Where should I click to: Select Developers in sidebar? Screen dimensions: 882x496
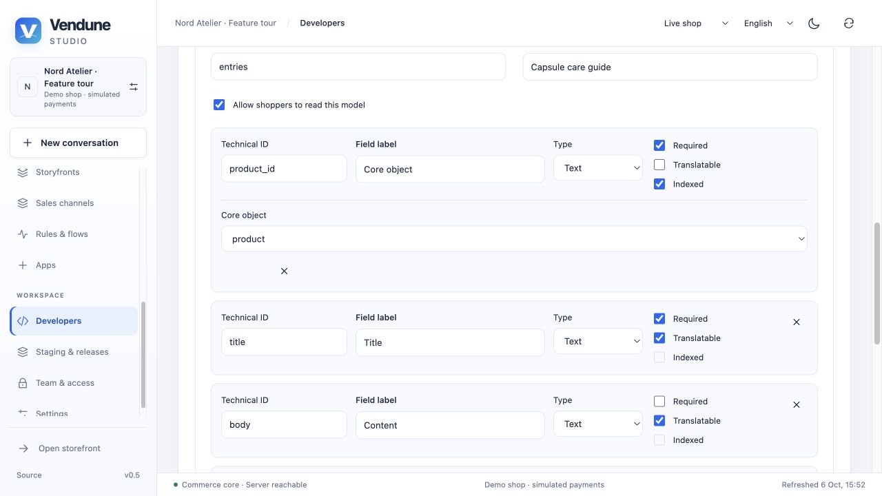point(74,321)
